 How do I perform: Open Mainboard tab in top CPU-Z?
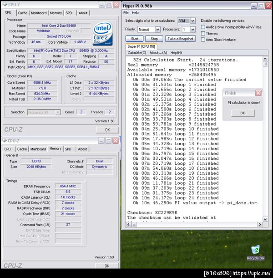(x=39, y=13)
